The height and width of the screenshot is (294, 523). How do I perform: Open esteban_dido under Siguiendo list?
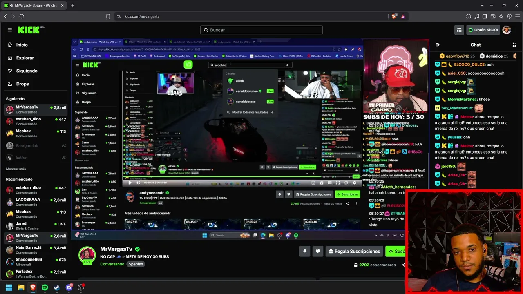pos(36,121)
